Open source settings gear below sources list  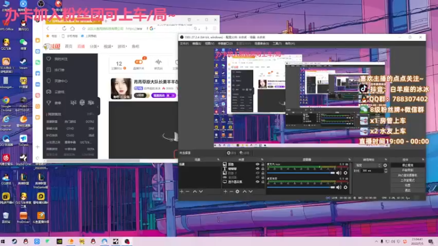[238, 192]
